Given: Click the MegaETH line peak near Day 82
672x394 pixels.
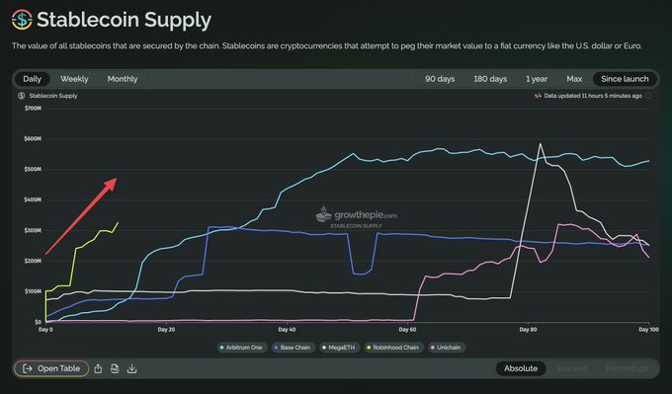Looking at the screenshot, I should click(540, 144).
